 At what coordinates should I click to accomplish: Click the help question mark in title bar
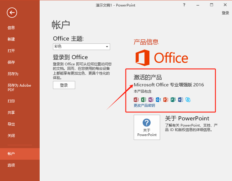(184, 5)
